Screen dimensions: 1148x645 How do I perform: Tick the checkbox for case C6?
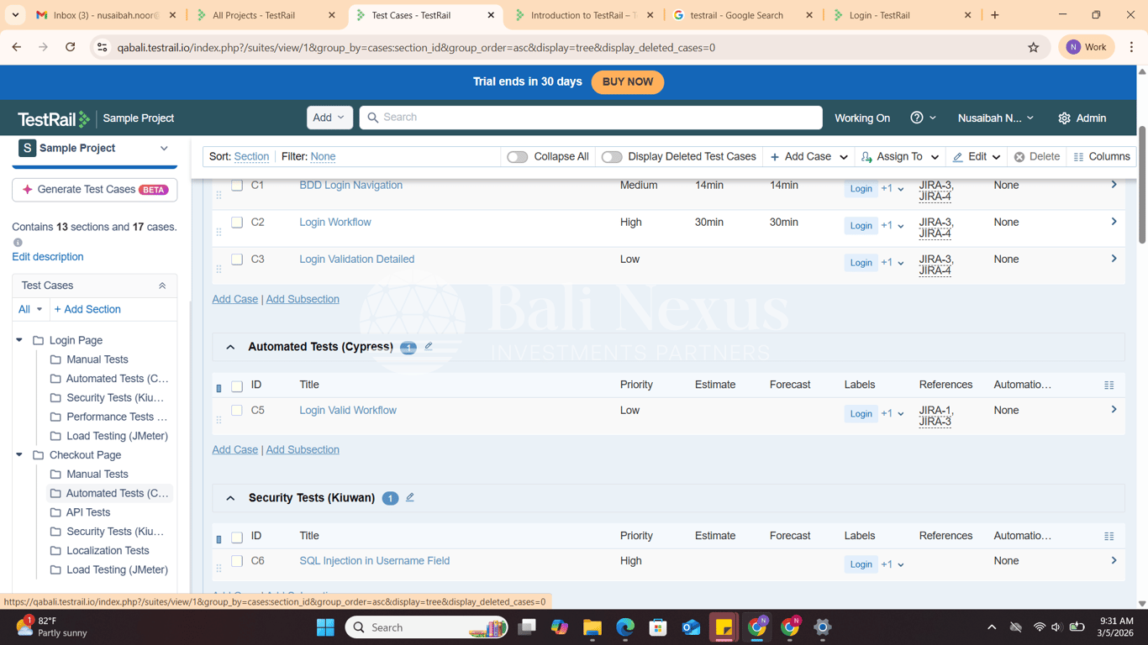pos(237,561)
